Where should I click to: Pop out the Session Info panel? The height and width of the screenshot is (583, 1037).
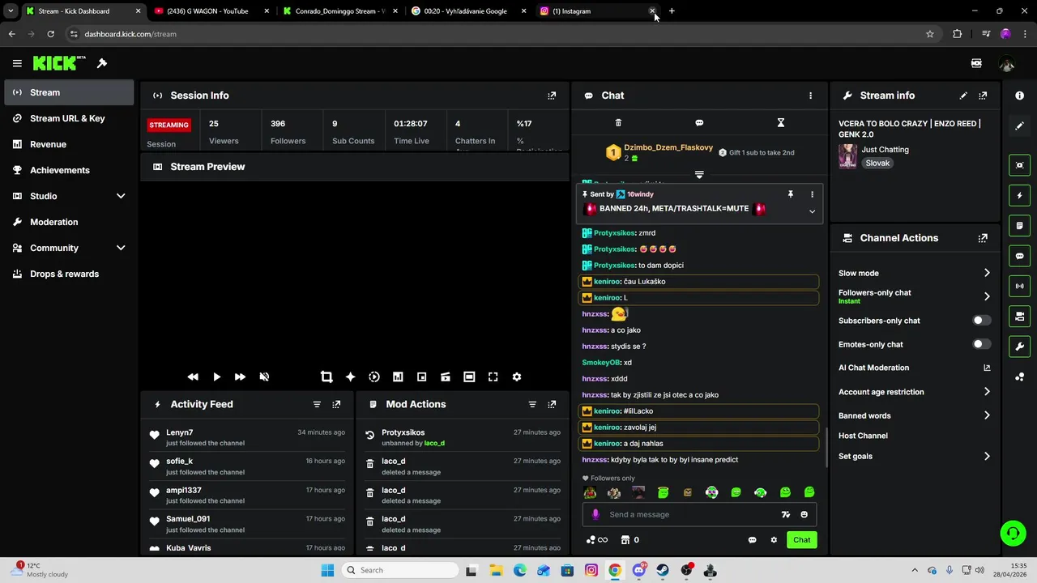[552, 96]
